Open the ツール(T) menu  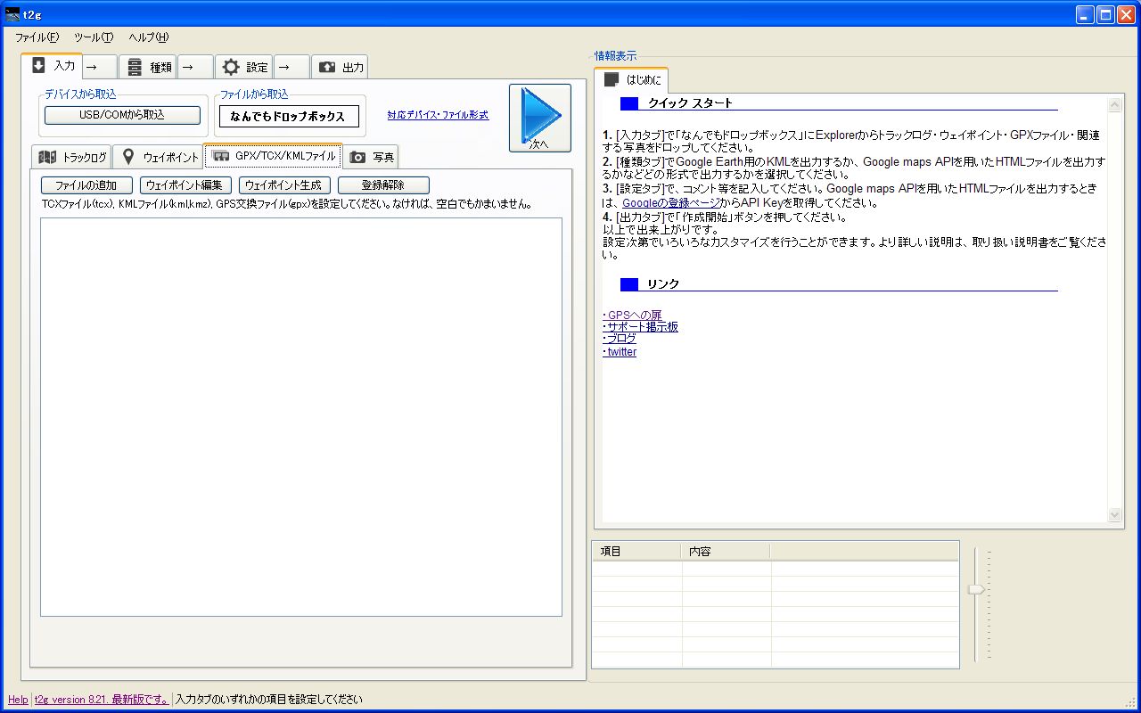click(x=94, y=37)
